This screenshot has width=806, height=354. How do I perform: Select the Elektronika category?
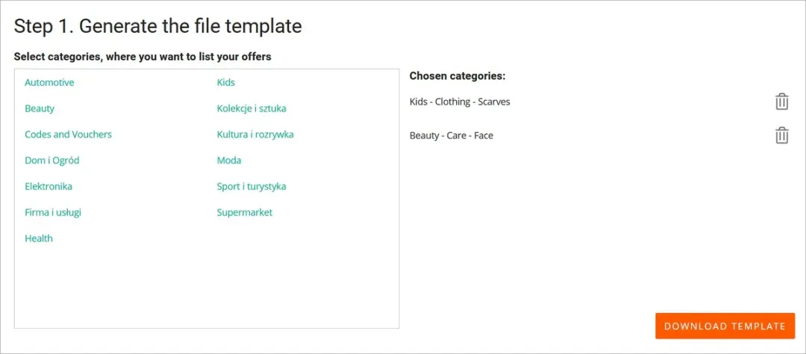[x=49, y=186]
